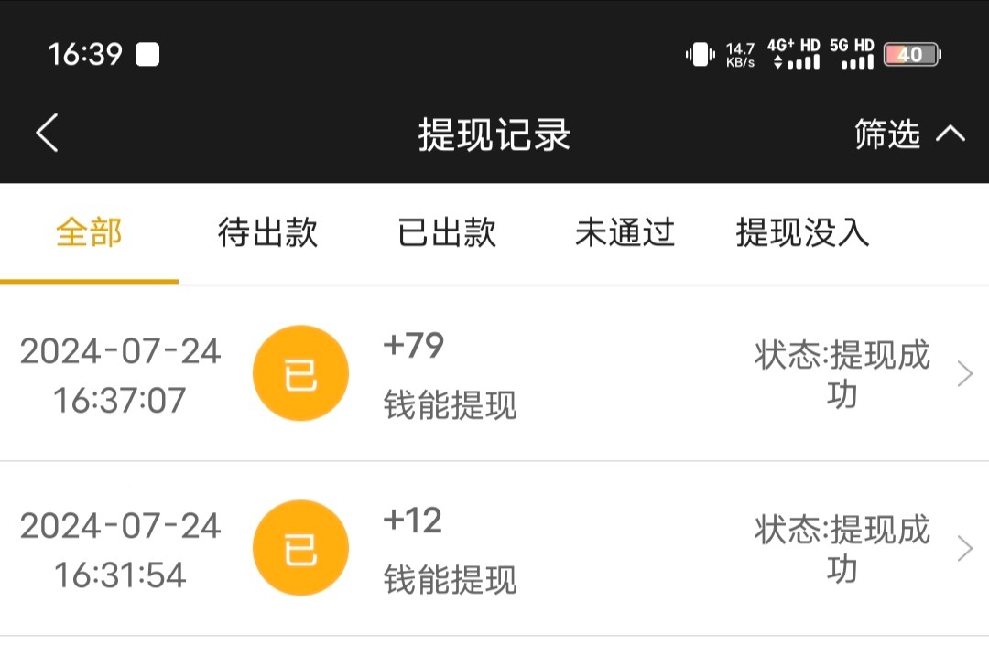
Task: Switch to the 待出款 tab
Action: click(267, 232)
